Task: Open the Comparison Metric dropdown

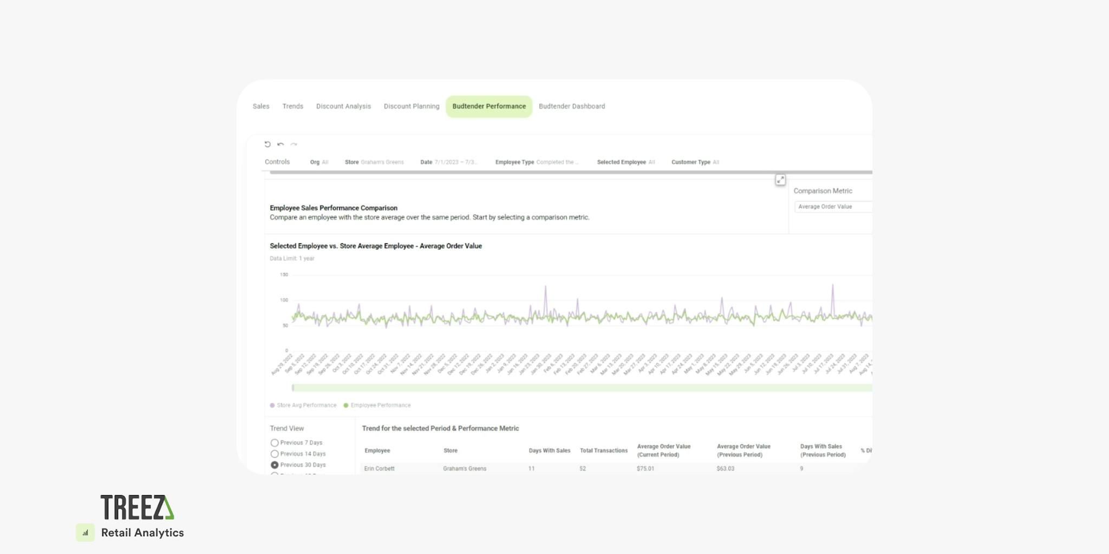Action: click(834, 206)
